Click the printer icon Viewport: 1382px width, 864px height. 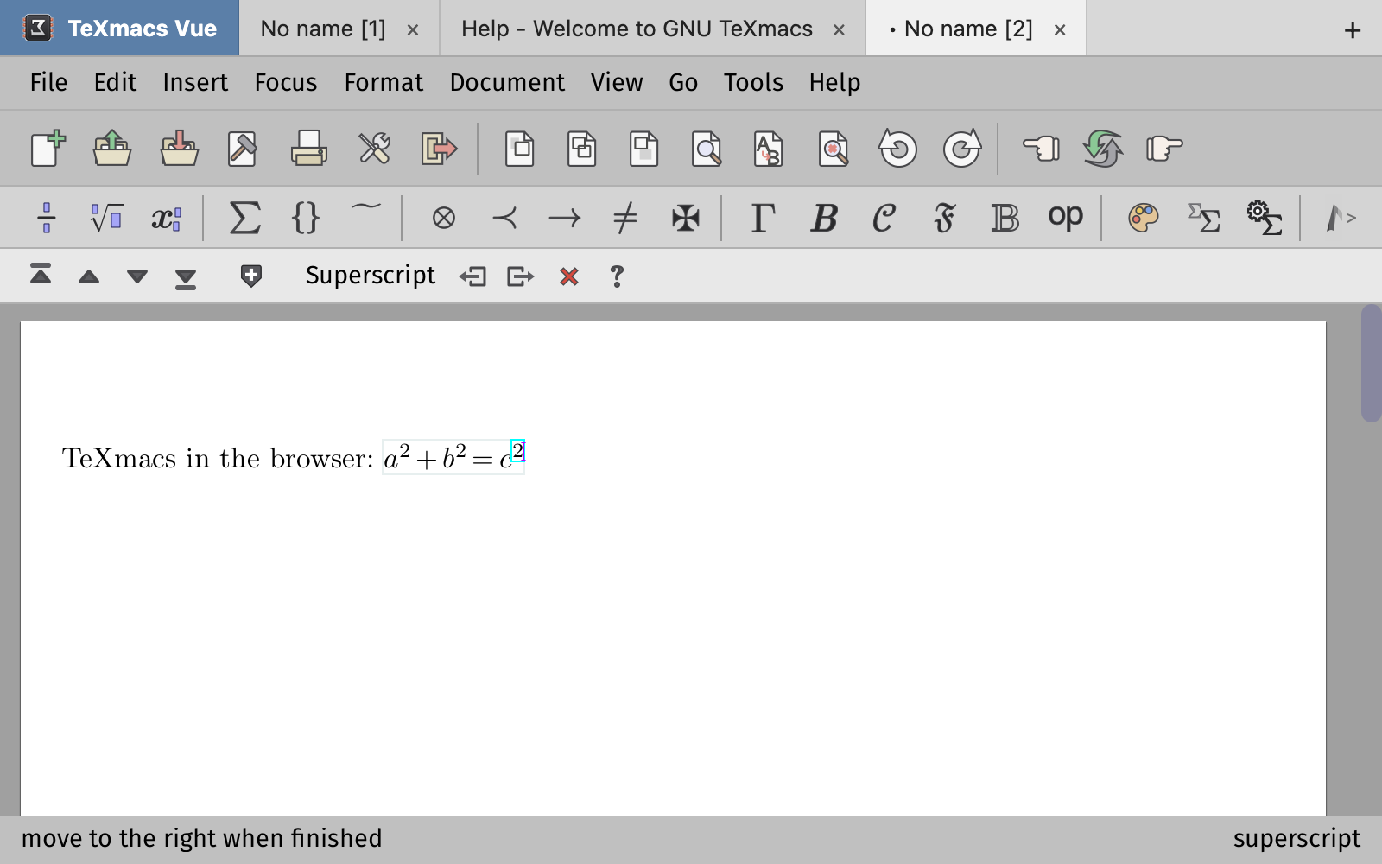pos(308,149)
